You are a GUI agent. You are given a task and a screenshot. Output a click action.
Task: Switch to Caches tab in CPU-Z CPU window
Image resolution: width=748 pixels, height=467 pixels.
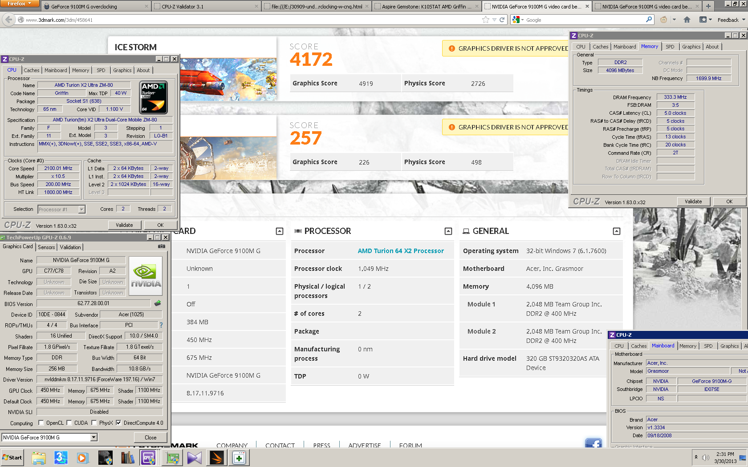coord(31,70)
